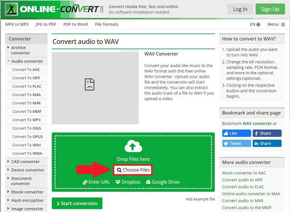This screenshot has width=290, height=212.
Task: Click the Facebook thumbs-up Like button
Action: (237, 133)
